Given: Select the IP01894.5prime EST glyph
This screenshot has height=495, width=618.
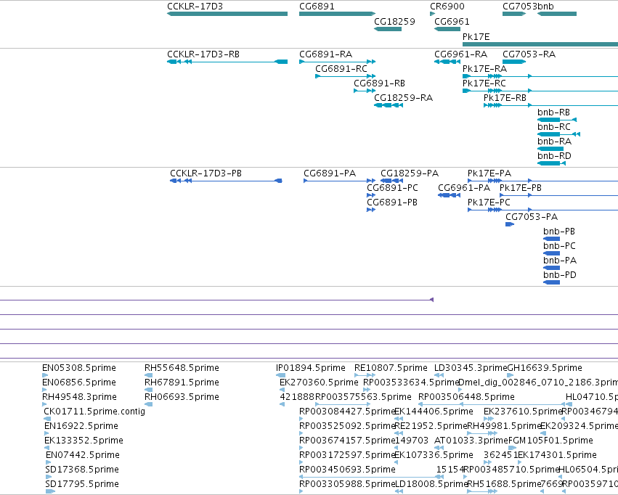Looking at the screenshot, I should (280, 376).
